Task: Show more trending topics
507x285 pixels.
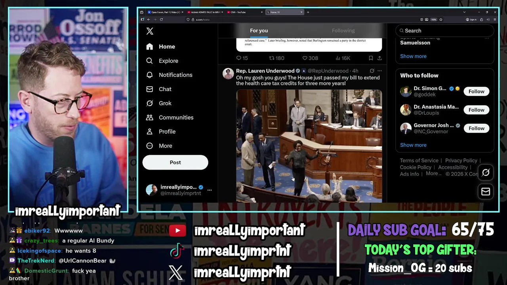Action: 413,56
